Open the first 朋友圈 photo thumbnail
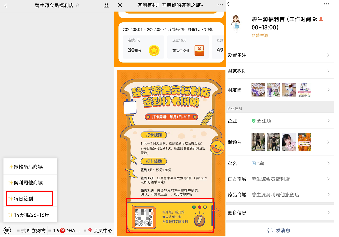The width and height of the screenshot is (339, 237). point(258,90)
